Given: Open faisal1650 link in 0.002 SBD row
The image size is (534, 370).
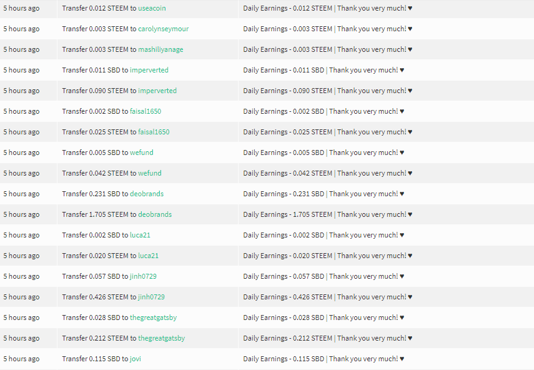Looking at the screenshot, I should 146,111.
